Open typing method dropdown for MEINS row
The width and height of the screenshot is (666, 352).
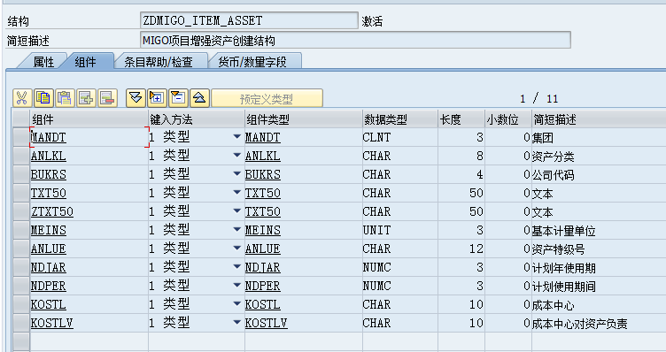click(237, 229)
